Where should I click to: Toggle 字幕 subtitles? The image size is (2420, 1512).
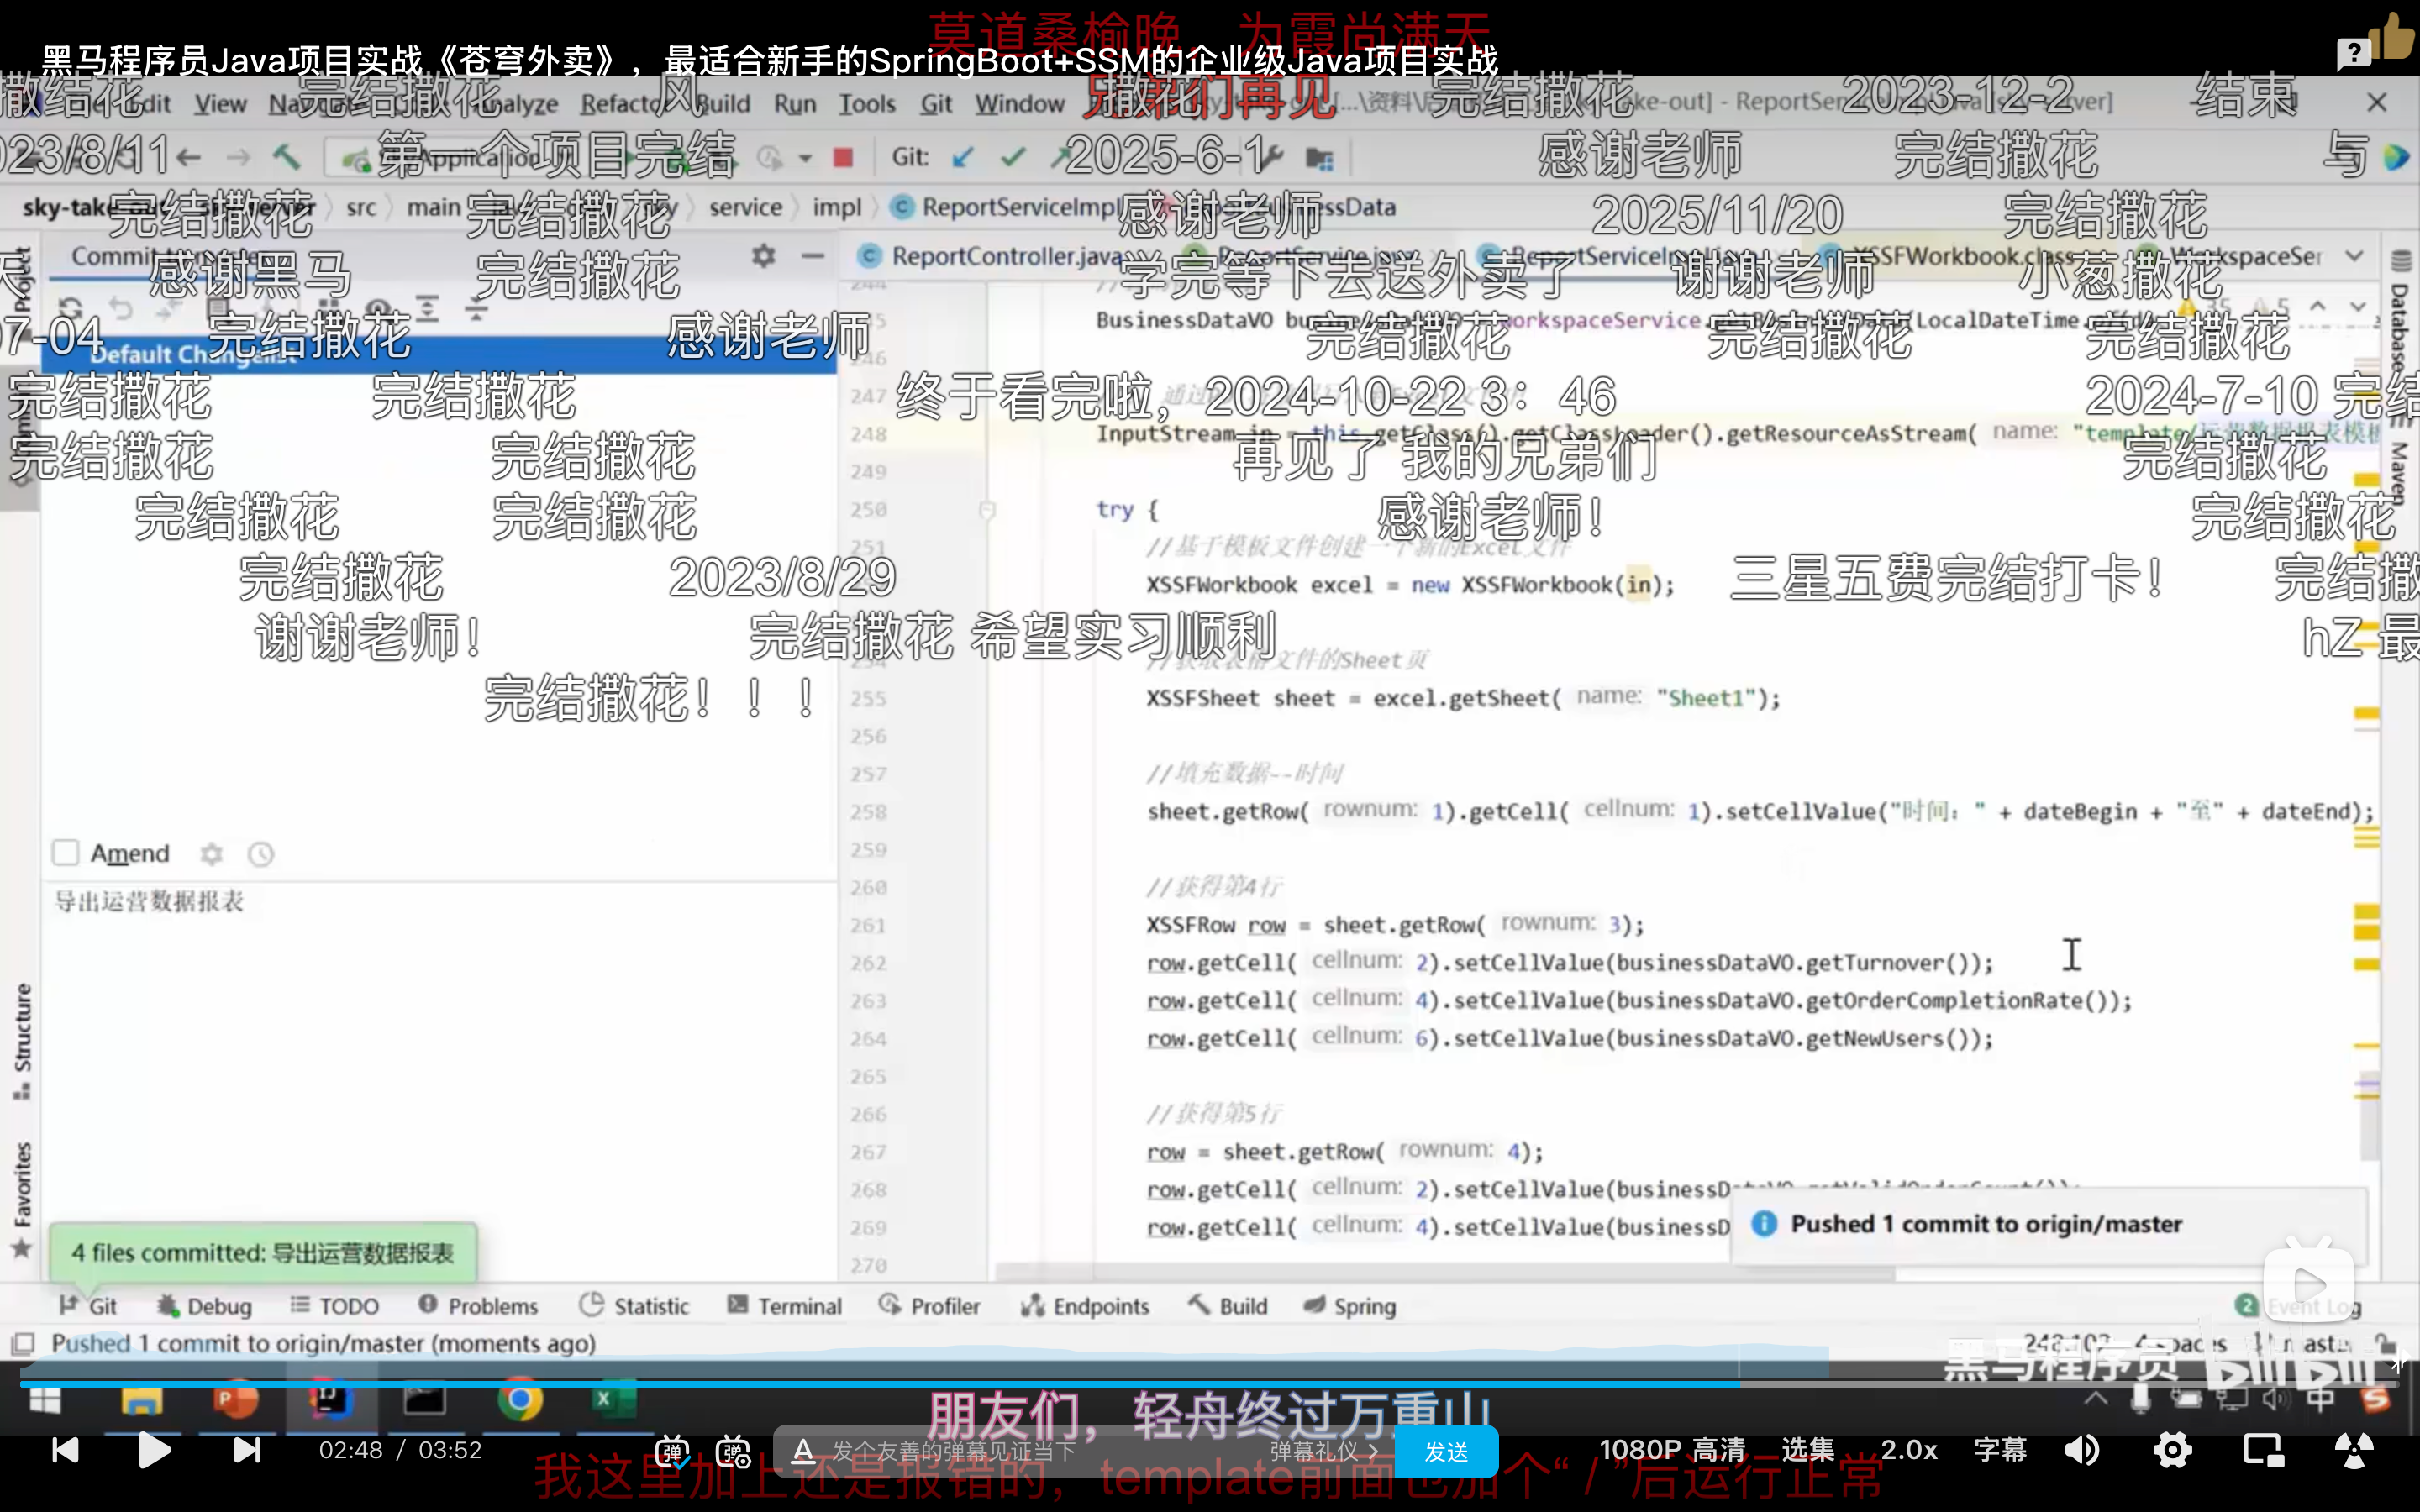[2000, 1450]
